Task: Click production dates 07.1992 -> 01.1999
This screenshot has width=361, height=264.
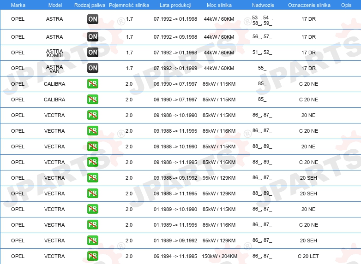Action: [x=175, y=68]
